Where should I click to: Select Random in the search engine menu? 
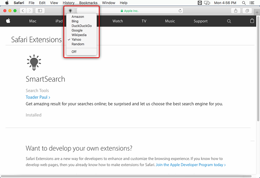[x=82, y=44]
